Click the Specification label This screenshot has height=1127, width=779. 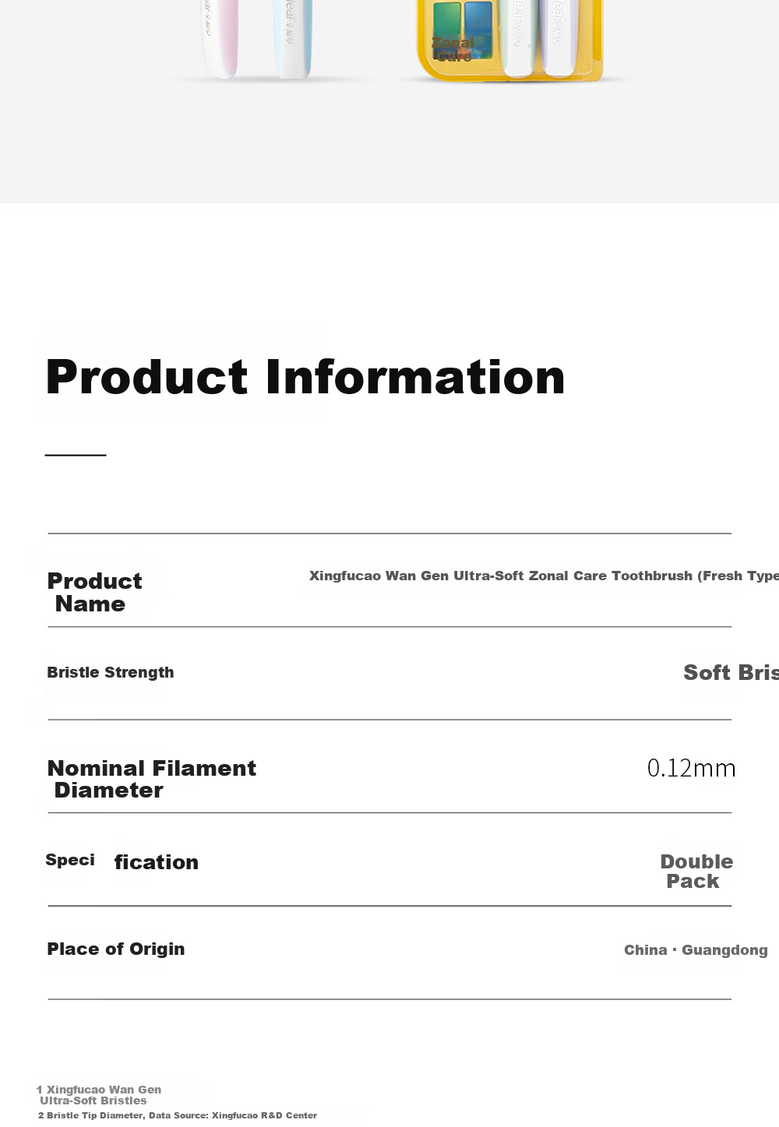(122, 861)
